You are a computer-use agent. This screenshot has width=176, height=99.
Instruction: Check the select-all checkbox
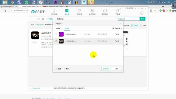[x=56, y=69]
